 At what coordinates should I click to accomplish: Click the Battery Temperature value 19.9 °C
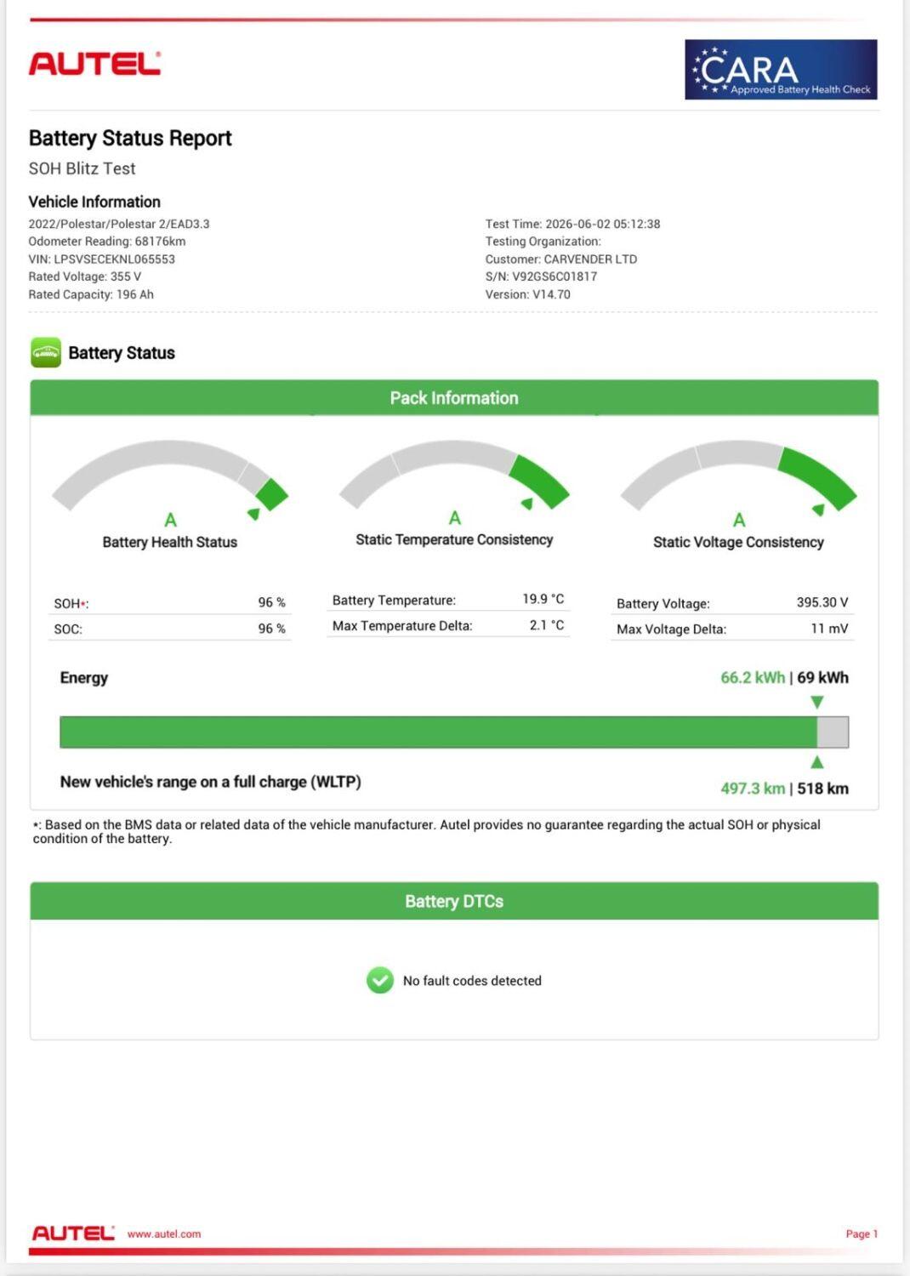click(x=543, y=599)
